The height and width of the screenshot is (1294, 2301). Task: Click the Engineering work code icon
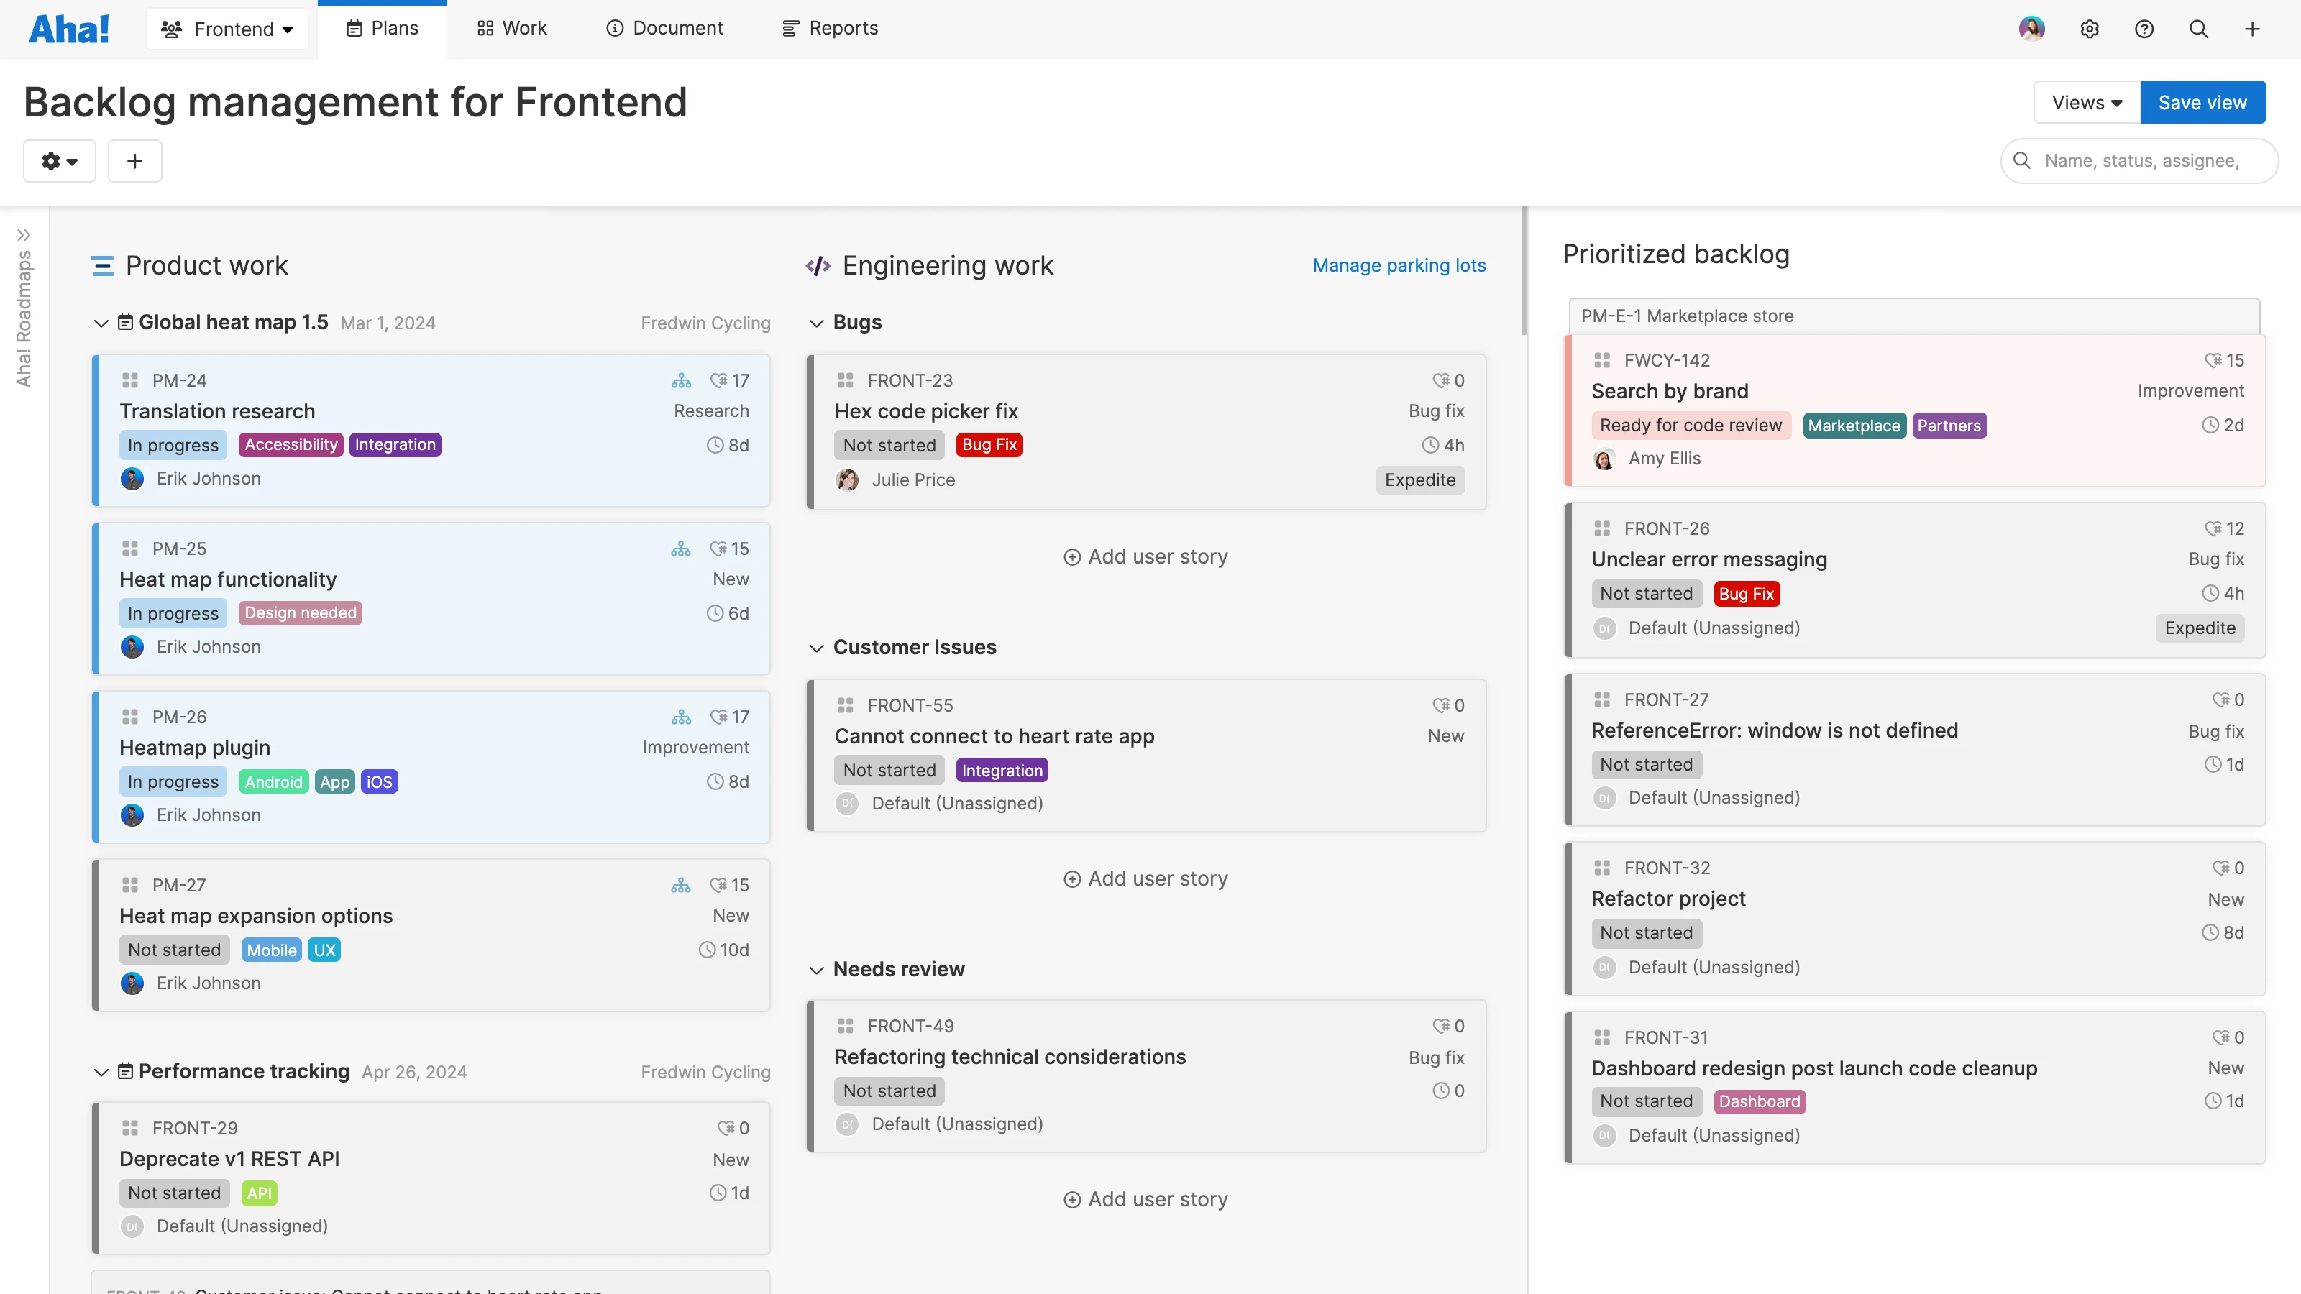coord(818,265)
